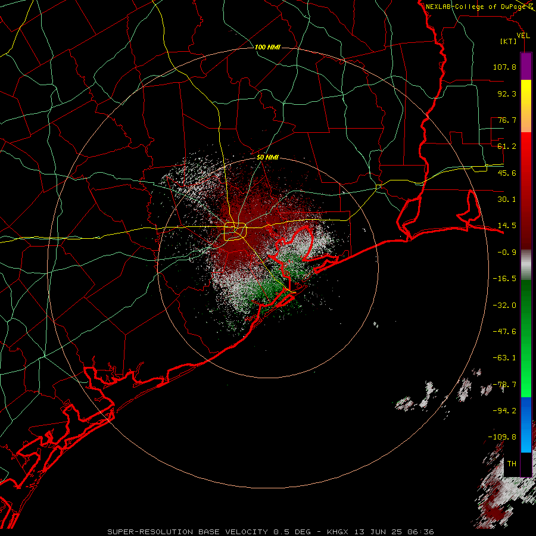Click the VEL legend title
Image resolution: width=536 pixels, height=536 pixels.
click(x=523, y=36)
